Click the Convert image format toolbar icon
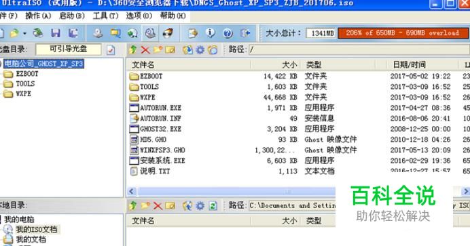 tap(132, 33)
